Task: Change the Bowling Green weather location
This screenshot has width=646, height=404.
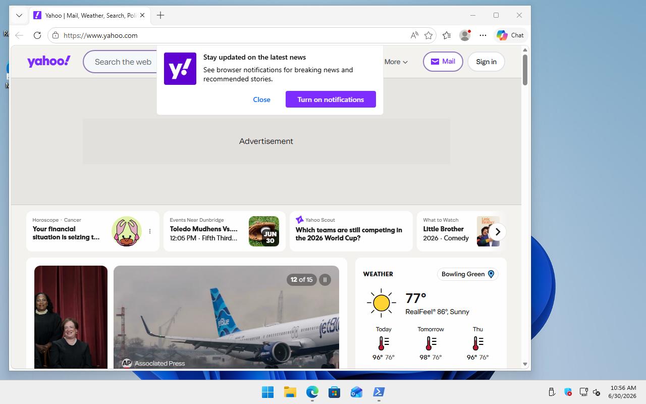Action: [468, 274]
